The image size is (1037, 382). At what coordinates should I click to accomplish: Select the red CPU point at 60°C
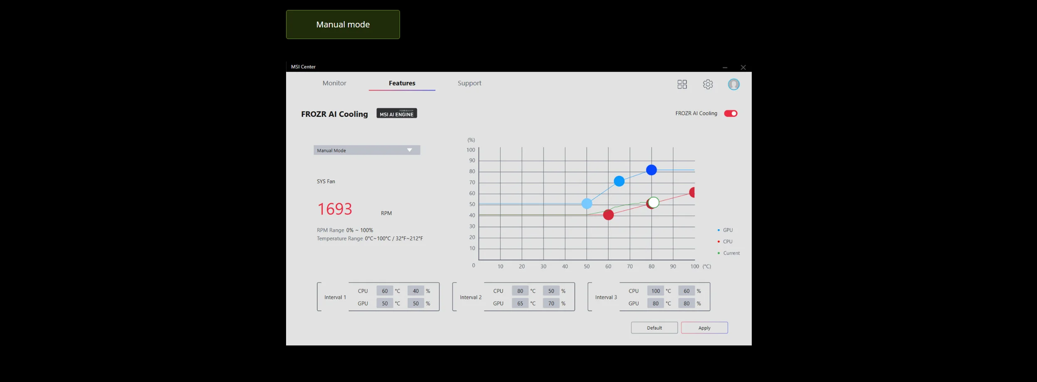point(608,215)
